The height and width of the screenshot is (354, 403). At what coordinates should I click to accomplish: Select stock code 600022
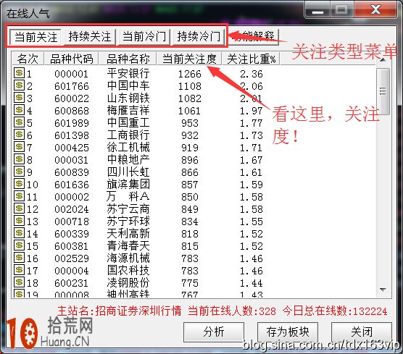tap(72, 98)
